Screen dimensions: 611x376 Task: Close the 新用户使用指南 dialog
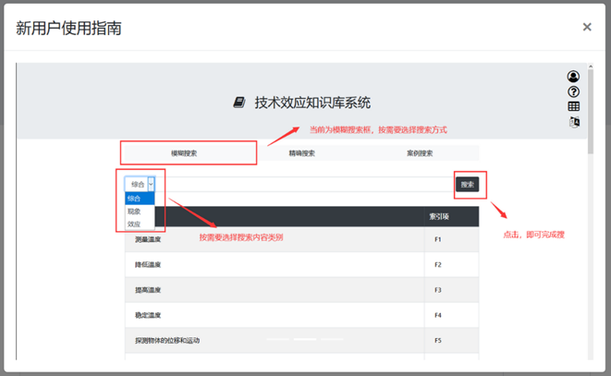[587, 27]
